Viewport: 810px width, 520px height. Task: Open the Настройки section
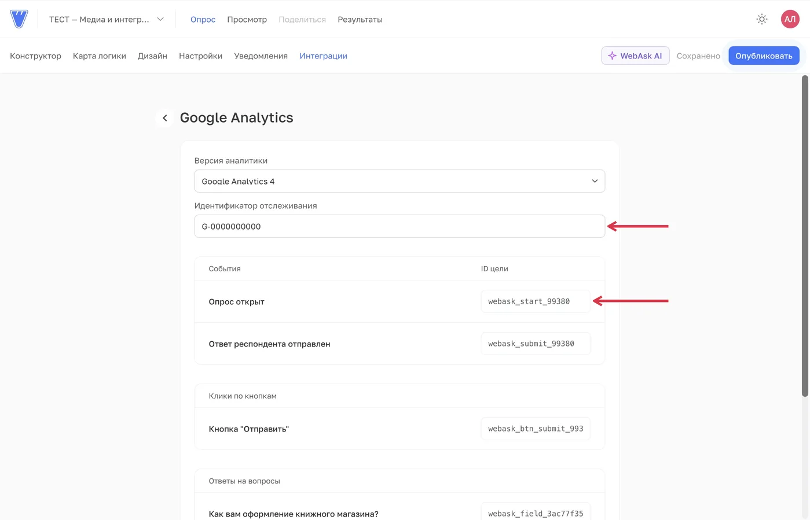[x=200, y=56]
